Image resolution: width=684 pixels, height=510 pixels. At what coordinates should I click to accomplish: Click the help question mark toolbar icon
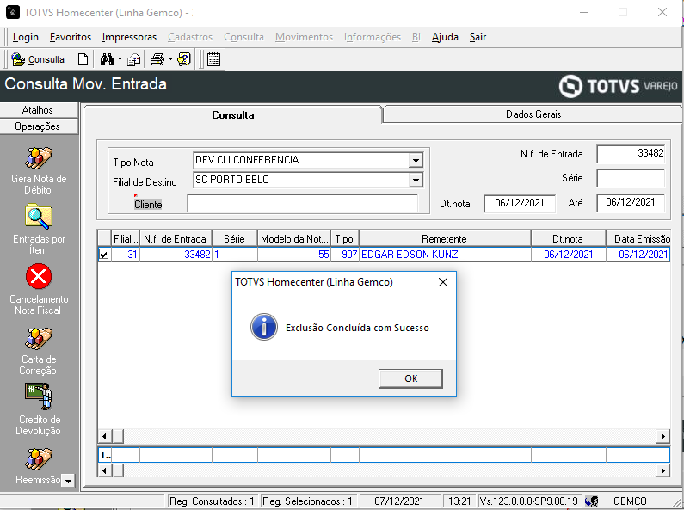point(184,59)
